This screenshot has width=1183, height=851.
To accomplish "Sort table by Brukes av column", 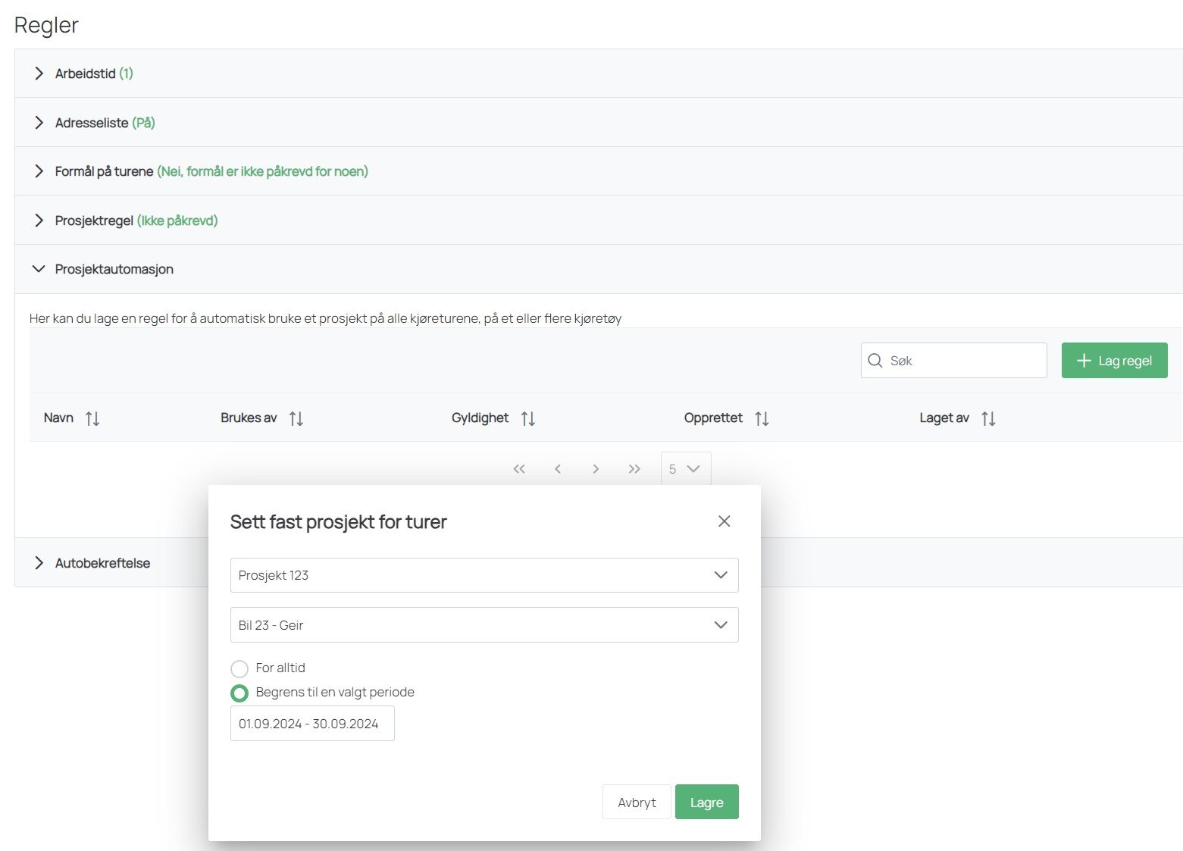I will [296, 418].
